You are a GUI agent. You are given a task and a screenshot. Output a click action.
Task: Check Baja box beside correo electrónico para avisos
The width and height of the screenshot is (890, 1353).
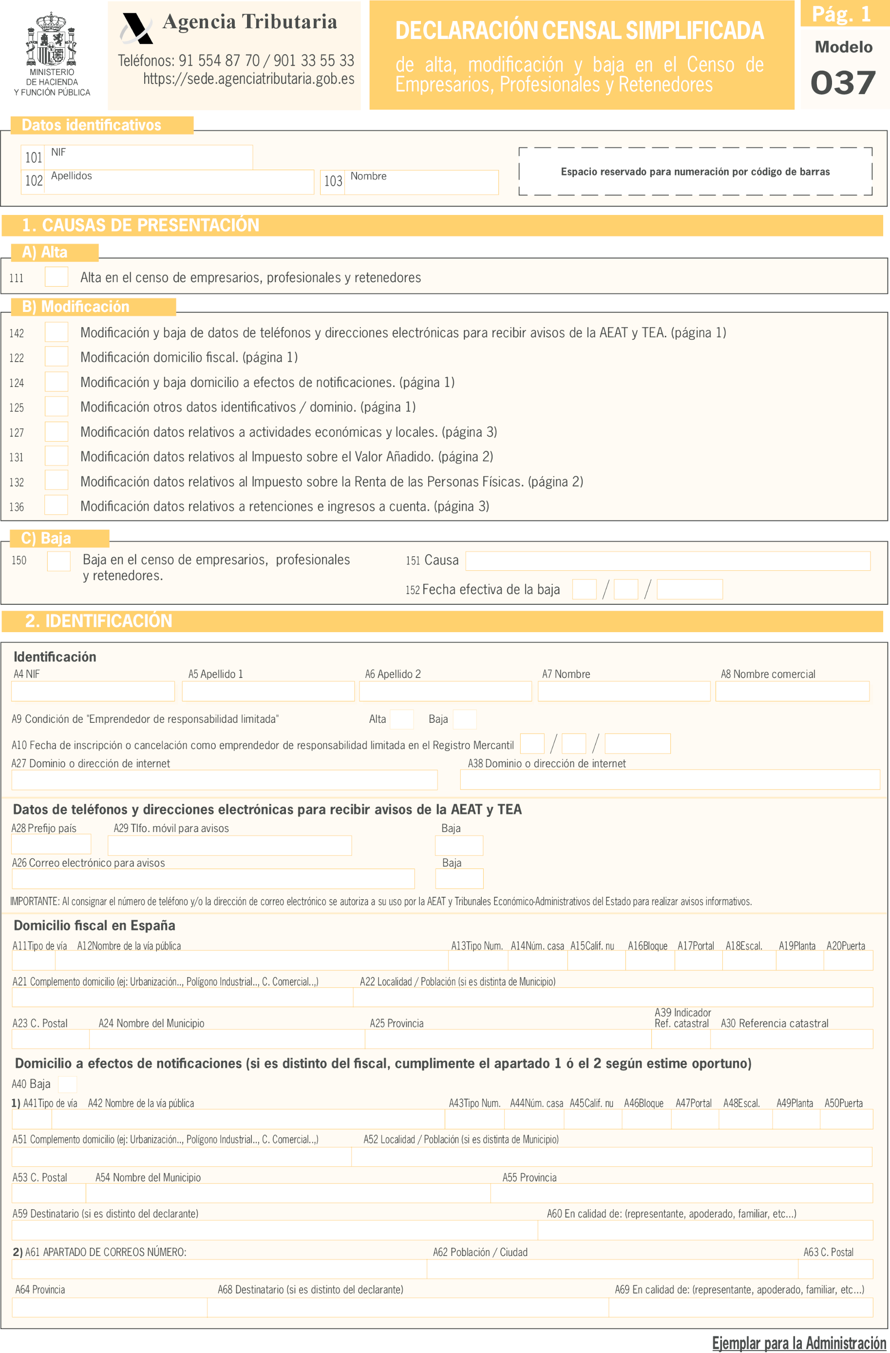pos(459,879)
